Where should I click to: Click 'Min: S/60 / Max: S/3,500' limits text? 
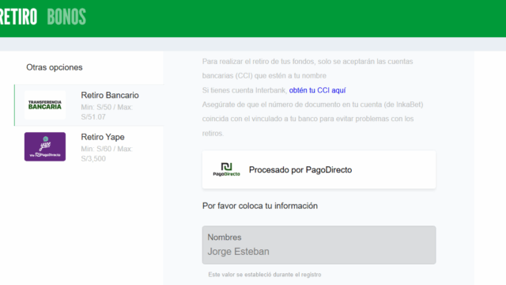pos(107,154)
